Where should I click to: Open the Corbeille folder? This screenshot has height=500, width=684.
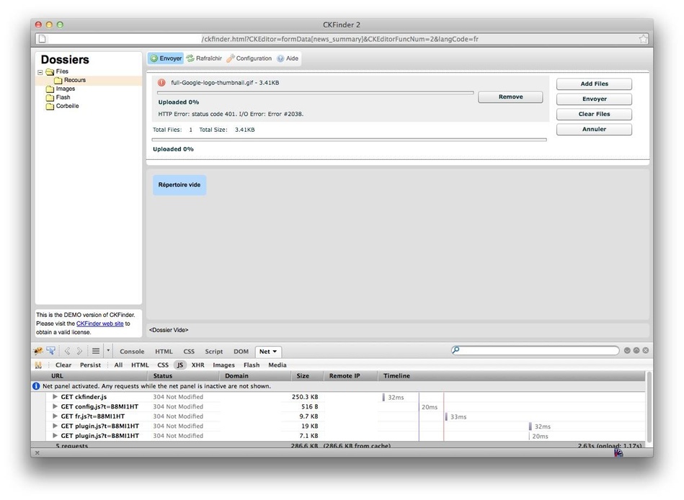pos(67,106)
